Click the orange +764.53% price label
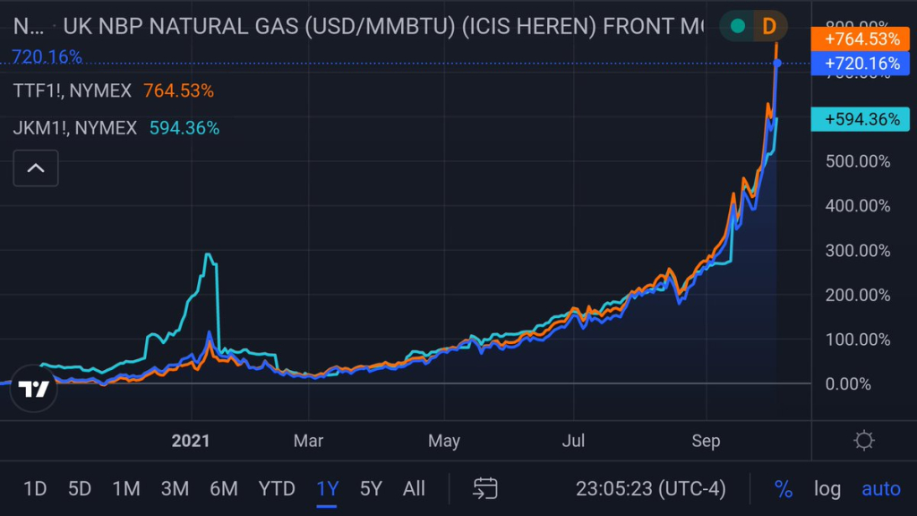Image resolution: width=917 pixels, height=516 pixels. [x=862, y=39]
